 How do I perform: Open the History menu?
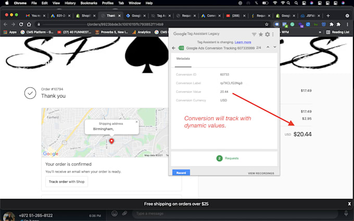[x=70, y=3]
